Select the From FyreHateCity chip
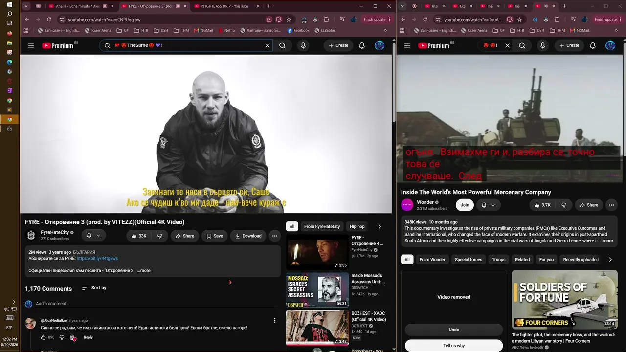This screenshot has height=352, width=626. click(x=322, y=226)
